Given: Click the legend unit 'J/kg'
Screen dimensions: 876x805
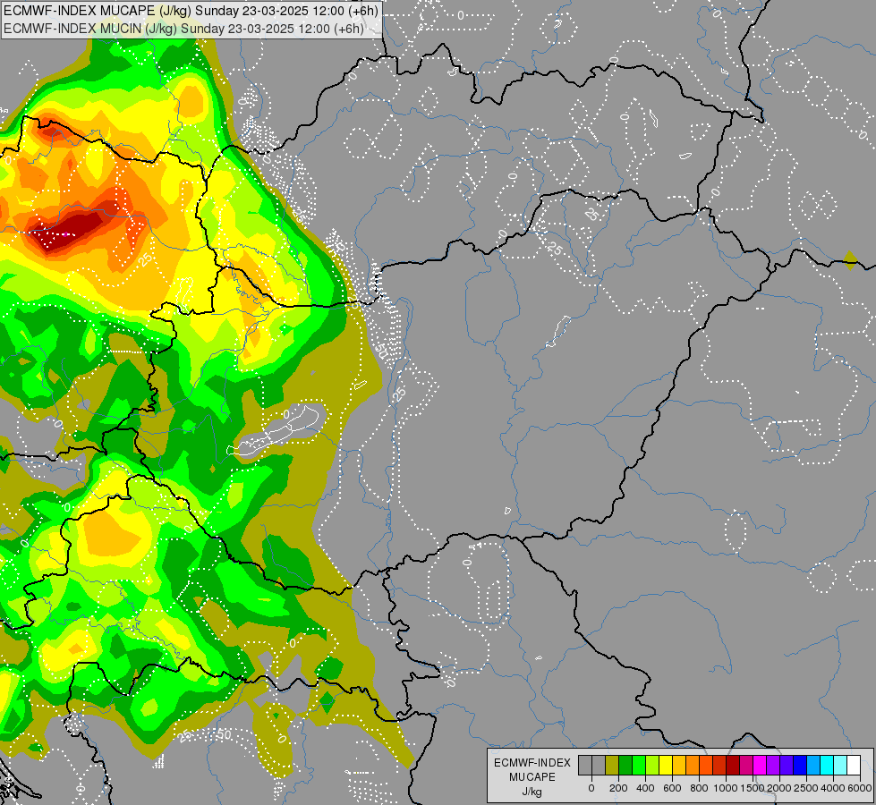Looking at the screenshot, I should (532, 792).
